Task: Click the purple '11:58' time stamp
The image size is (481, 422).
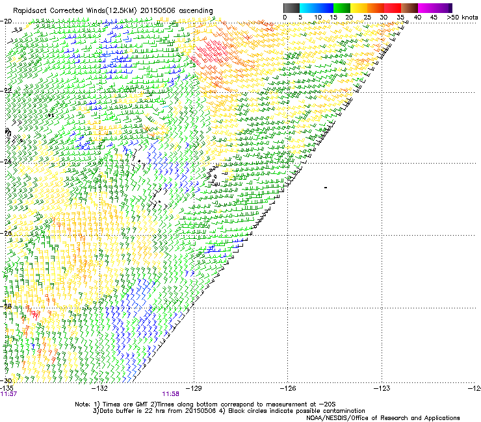Action: coord(170,394)
